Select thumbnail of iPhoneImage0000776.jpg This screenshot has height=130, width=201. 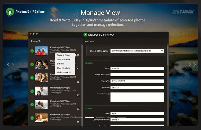coord(41,91)
